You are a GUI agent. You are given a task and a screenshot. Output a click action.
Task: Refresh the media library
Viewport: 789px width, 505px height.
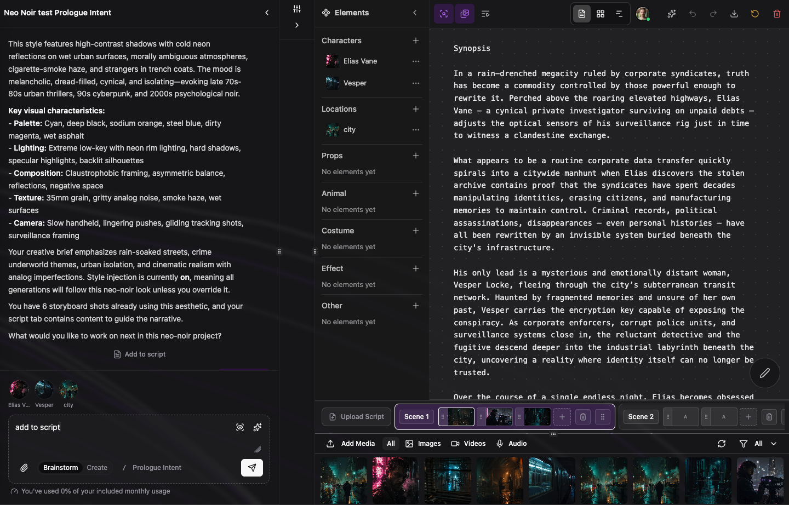click(722, 444)
